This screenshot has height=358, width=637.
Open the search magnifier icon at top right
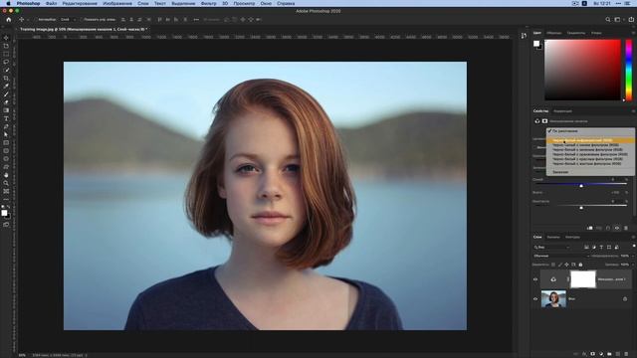pos(608,19)
